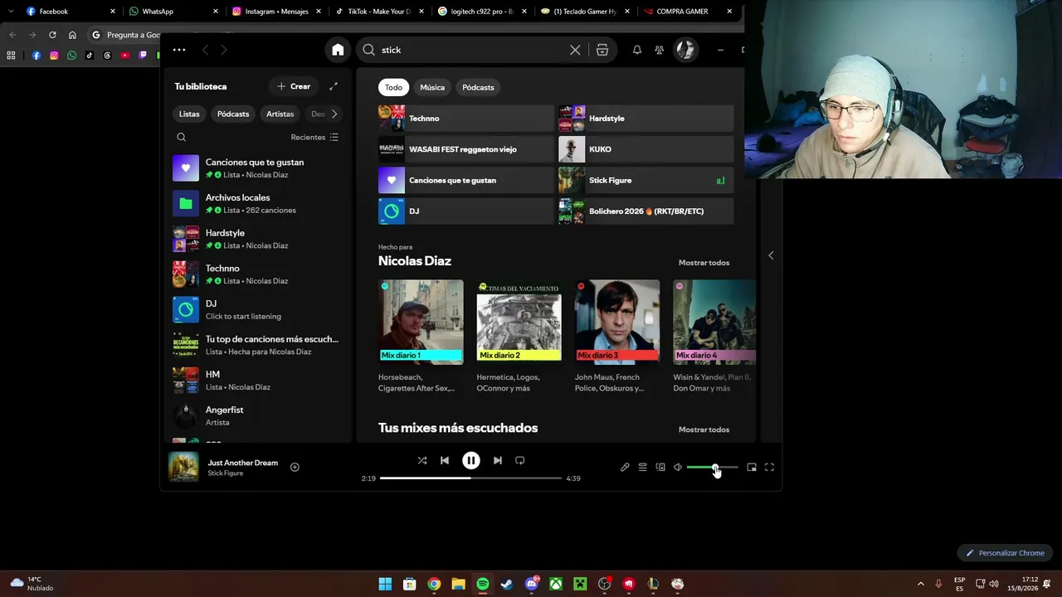Select the Música search filter
This screenshot has width=1062, height=597.
pos(432,87)
